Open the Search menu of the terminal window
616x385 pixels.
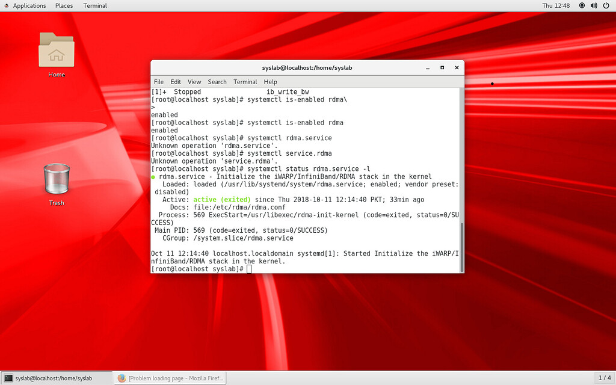(217, 81)
